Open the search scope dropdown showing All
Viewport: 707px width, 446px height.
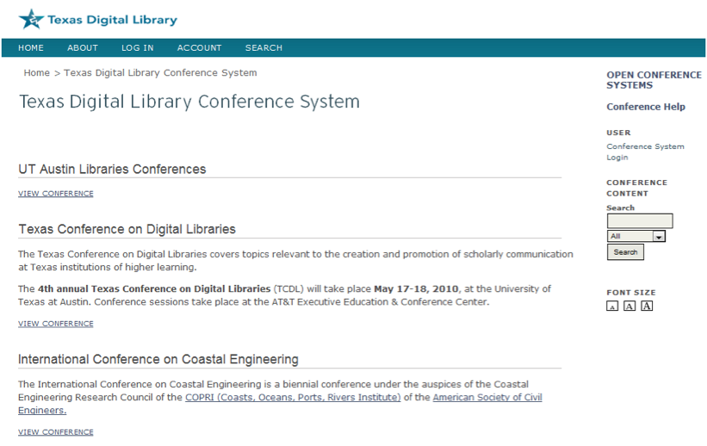(x=636, y=236)
